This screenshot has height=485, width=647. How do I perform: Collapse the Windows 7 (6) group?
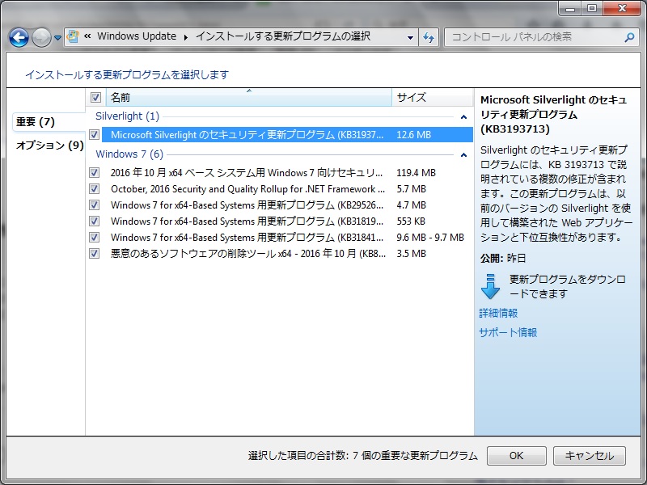463,155
